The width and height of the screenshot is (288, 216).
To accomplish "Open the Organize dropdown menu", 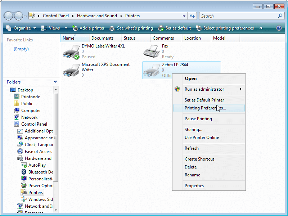I will click(x=21, y=28).
